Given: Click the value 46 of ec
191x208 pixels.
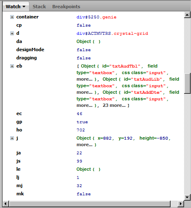Looking at the screenshot, I should [x=79, y=114].
